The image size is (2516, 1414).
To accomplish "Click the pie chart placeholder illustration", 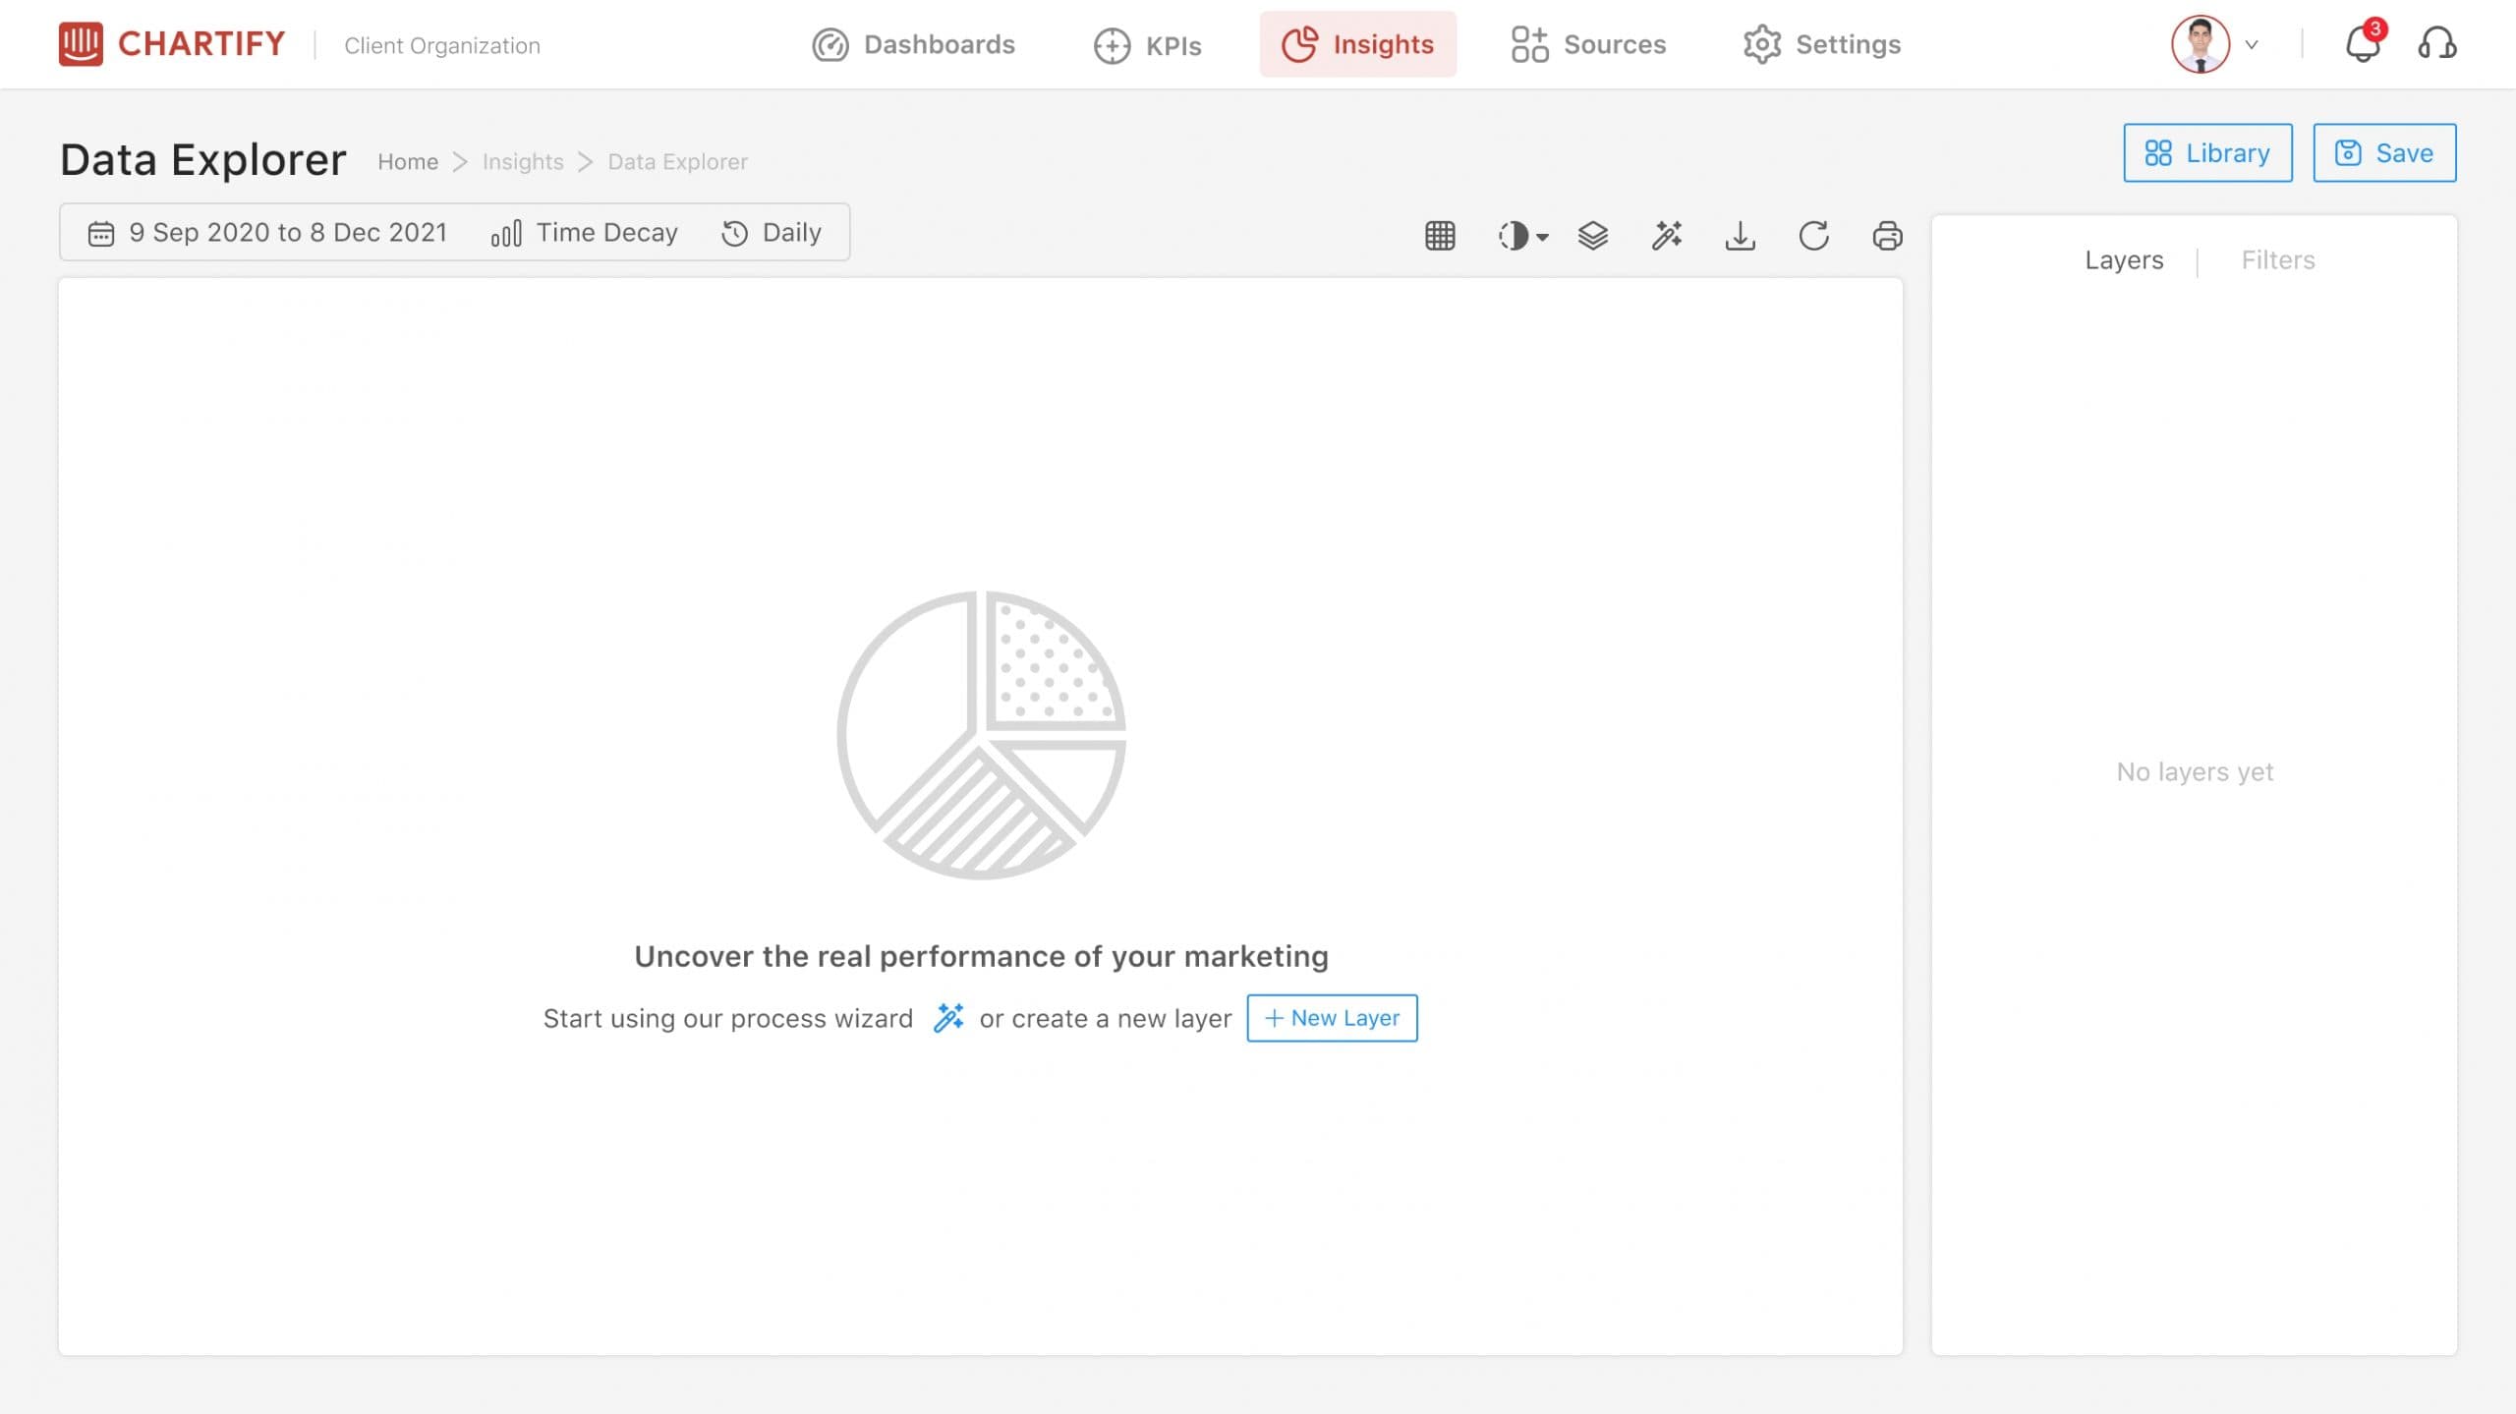I will point(981,735).
